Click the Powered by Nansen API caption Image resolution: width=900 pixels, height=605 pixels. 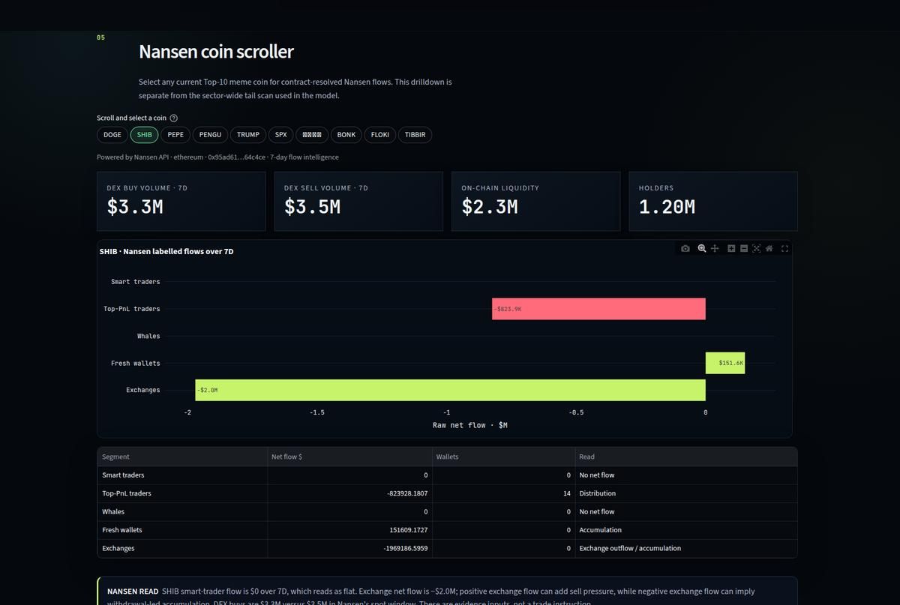(x=217, y=157)
